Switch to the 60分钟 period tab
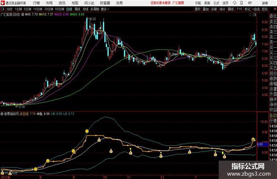Viewport: 277px width, 179px height. tap(60, 9)
